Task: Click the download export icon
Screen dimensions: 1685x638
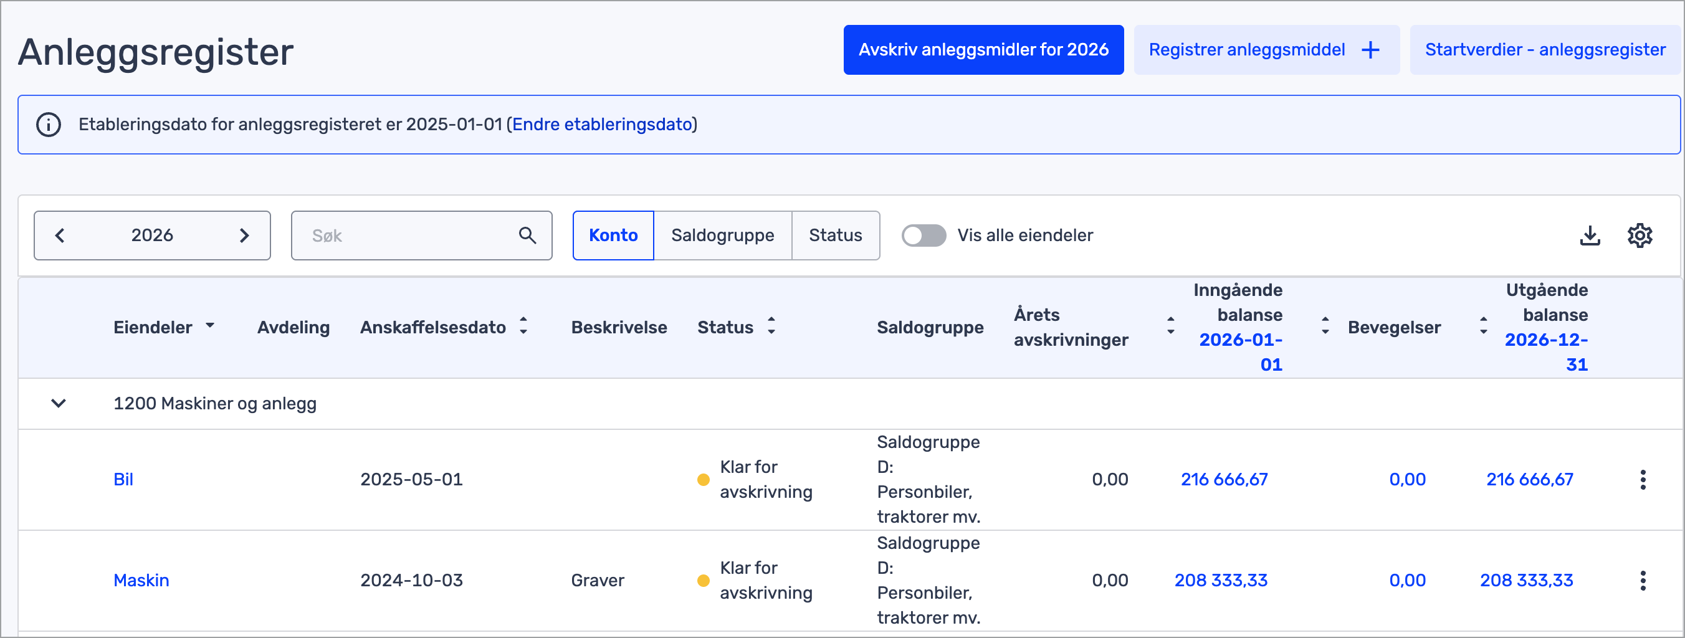Action: pyautogui.click(x=1590, y=236)
